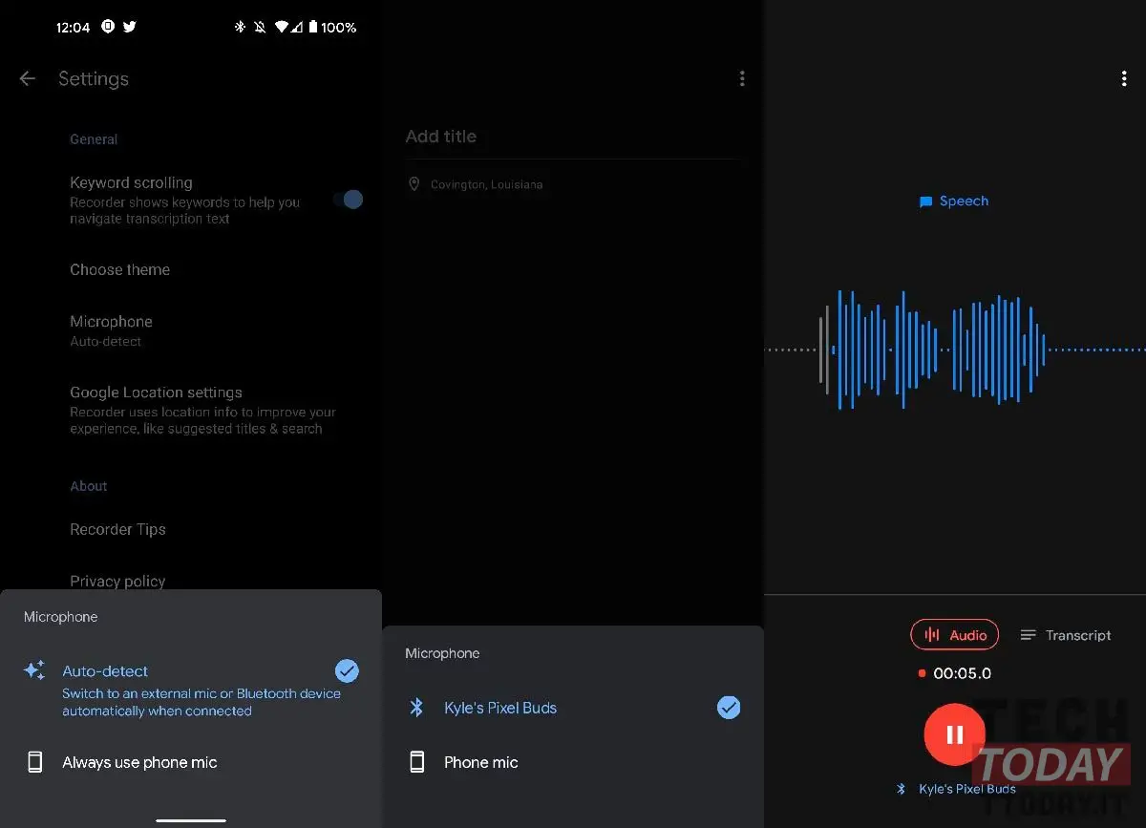The height and width of the screenshot is (828, 1146).
Task: Tap the General section header
Action: 94,139
